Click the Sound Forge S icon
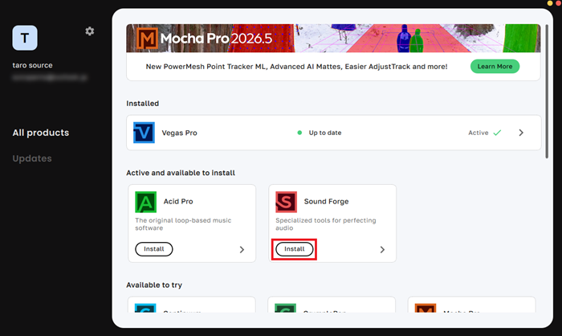The image size is (562, 336). (x=286, y=202)
